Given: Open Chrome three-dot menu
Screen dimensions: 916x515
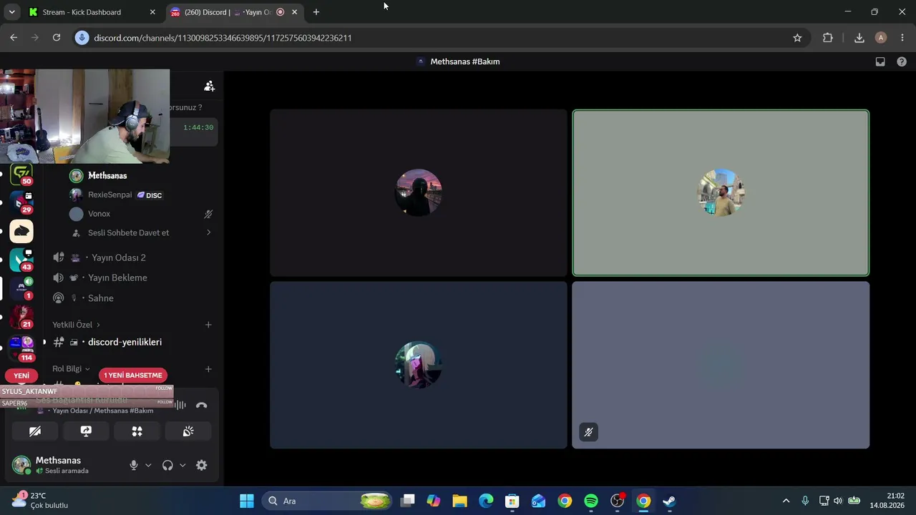Looking at the screenshot, I should pyautogui.click(x=902, y=38).
